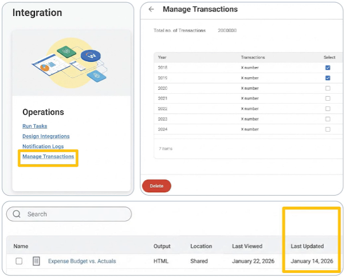Viewport: 346px width, 277px height.
Task: Open the Run Tasks link
Action: [35, 126]
